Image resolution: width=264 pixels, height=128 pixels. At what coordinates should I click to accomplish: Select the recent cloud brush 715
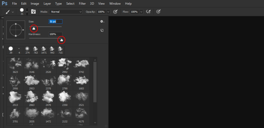pyautogui.click(x=60, y=50)
